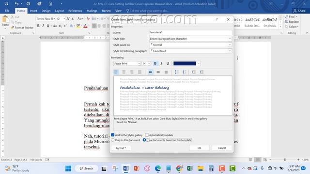Screen dimensions: 310x174
Task: Click the Undo icon
Action: coord(16,3)
